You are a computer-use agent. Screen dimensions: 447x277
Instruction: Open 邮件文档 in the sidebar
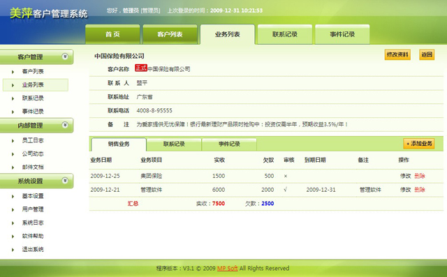point(33,167)
